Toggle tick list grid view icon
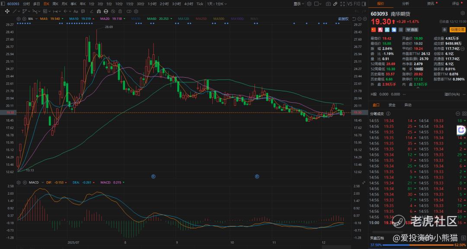Viewport: 467px width, 249px height. (x=464, y=113)
